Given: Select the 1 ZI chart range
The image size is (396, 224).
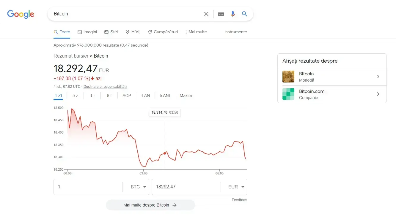Looking at the screenshot, I should click(x=58, y=96).
